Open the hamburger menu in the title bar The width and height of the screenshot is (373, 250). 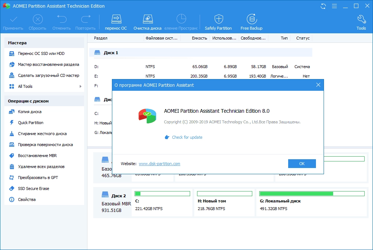(335, 6)
